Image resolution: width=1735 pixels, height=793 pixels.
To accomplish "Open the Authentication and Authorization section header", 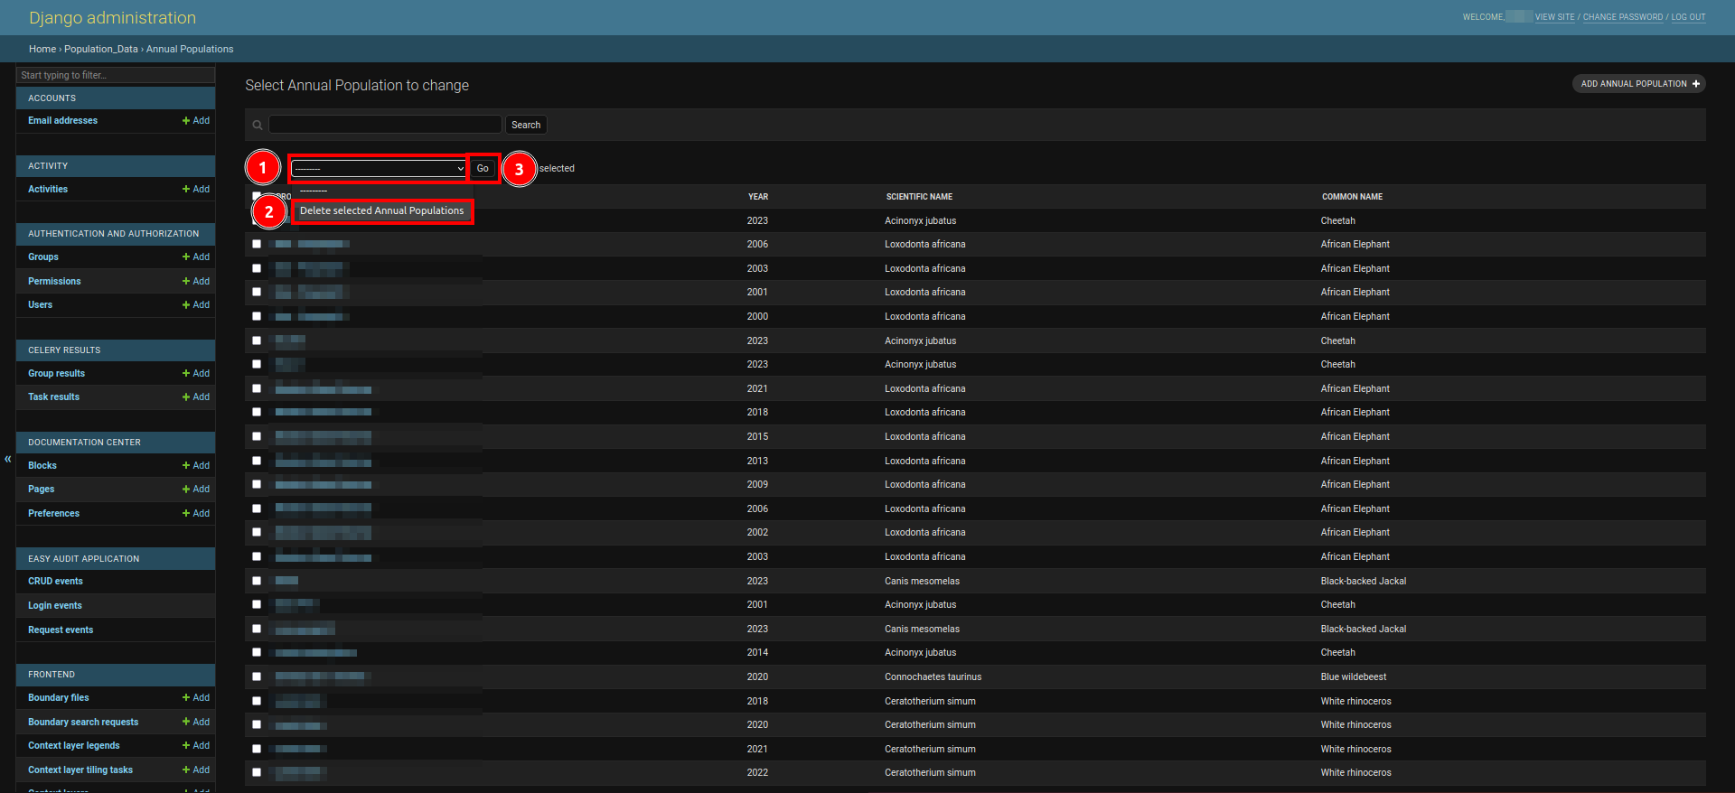I will (x=113, y=233).
